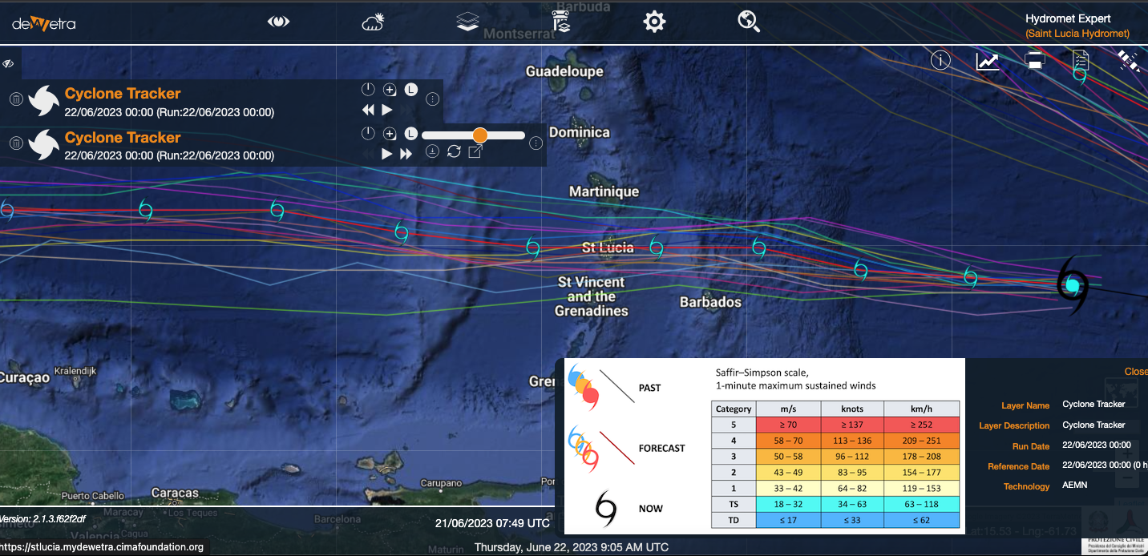
Task: Click the Barbados map label
Action: click(x=710, y=302)
